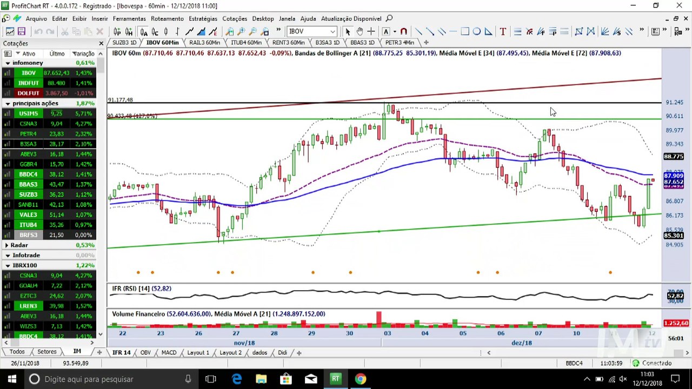Screen dimensions: 692x389
Task: Open the Cotações column settings icon
Action: pyautogui.click(x=8, y=53)
